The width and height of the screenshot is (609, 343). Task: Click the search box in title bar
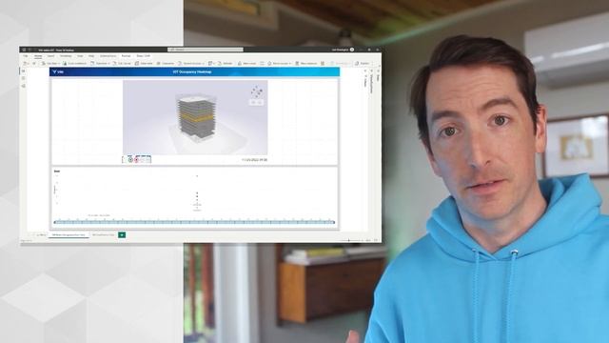(206, 50)
